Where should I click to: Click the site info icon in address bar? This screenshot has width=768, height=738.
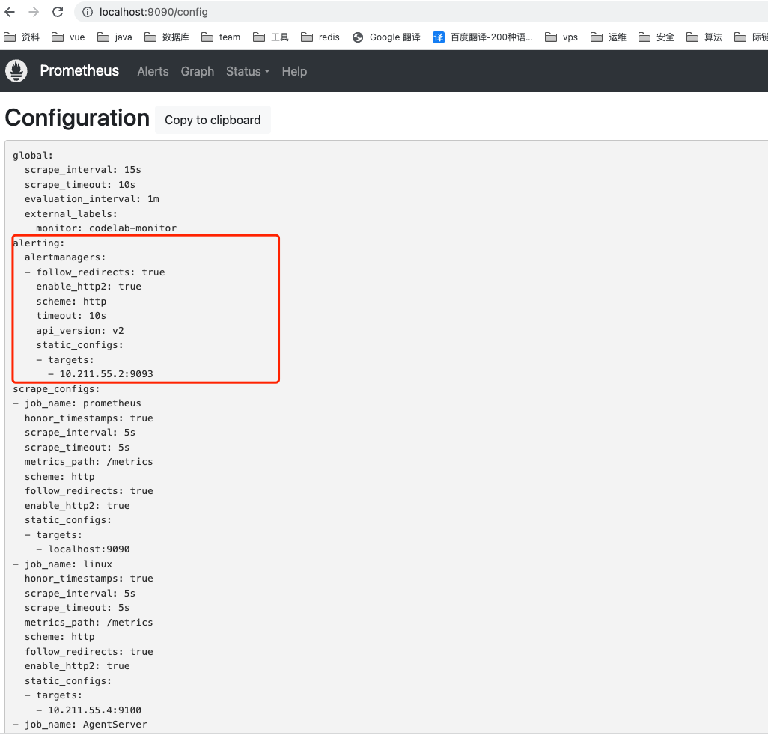pyautogui.click(x=88, y=12)
